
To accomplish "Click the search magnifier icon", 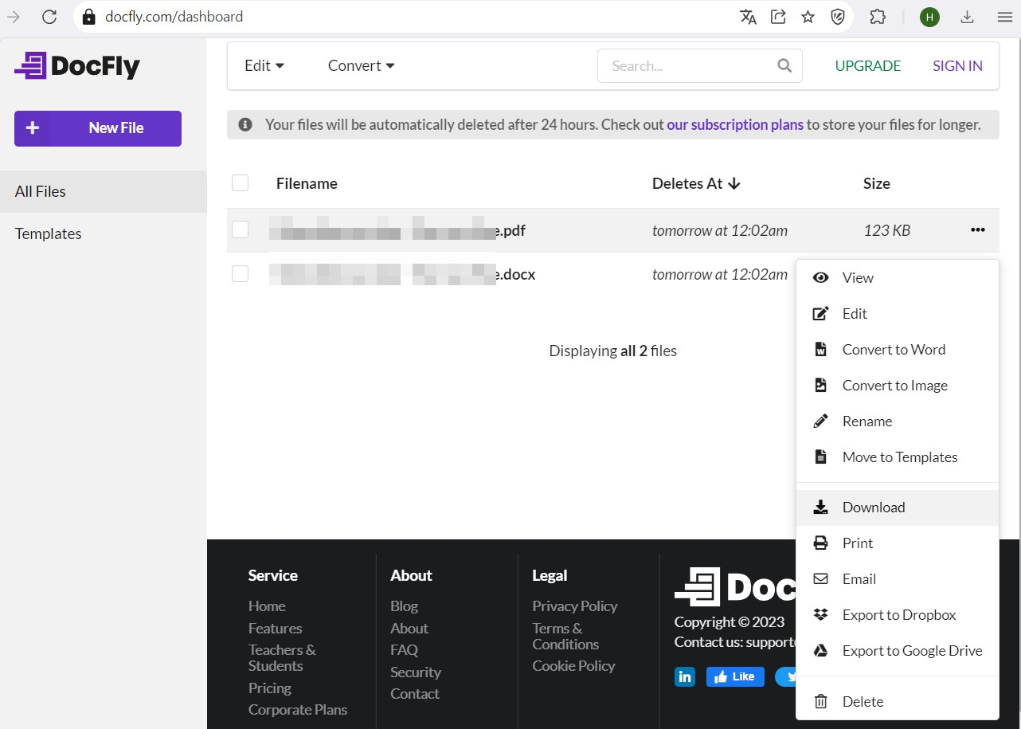I will [x=784, y=66].
